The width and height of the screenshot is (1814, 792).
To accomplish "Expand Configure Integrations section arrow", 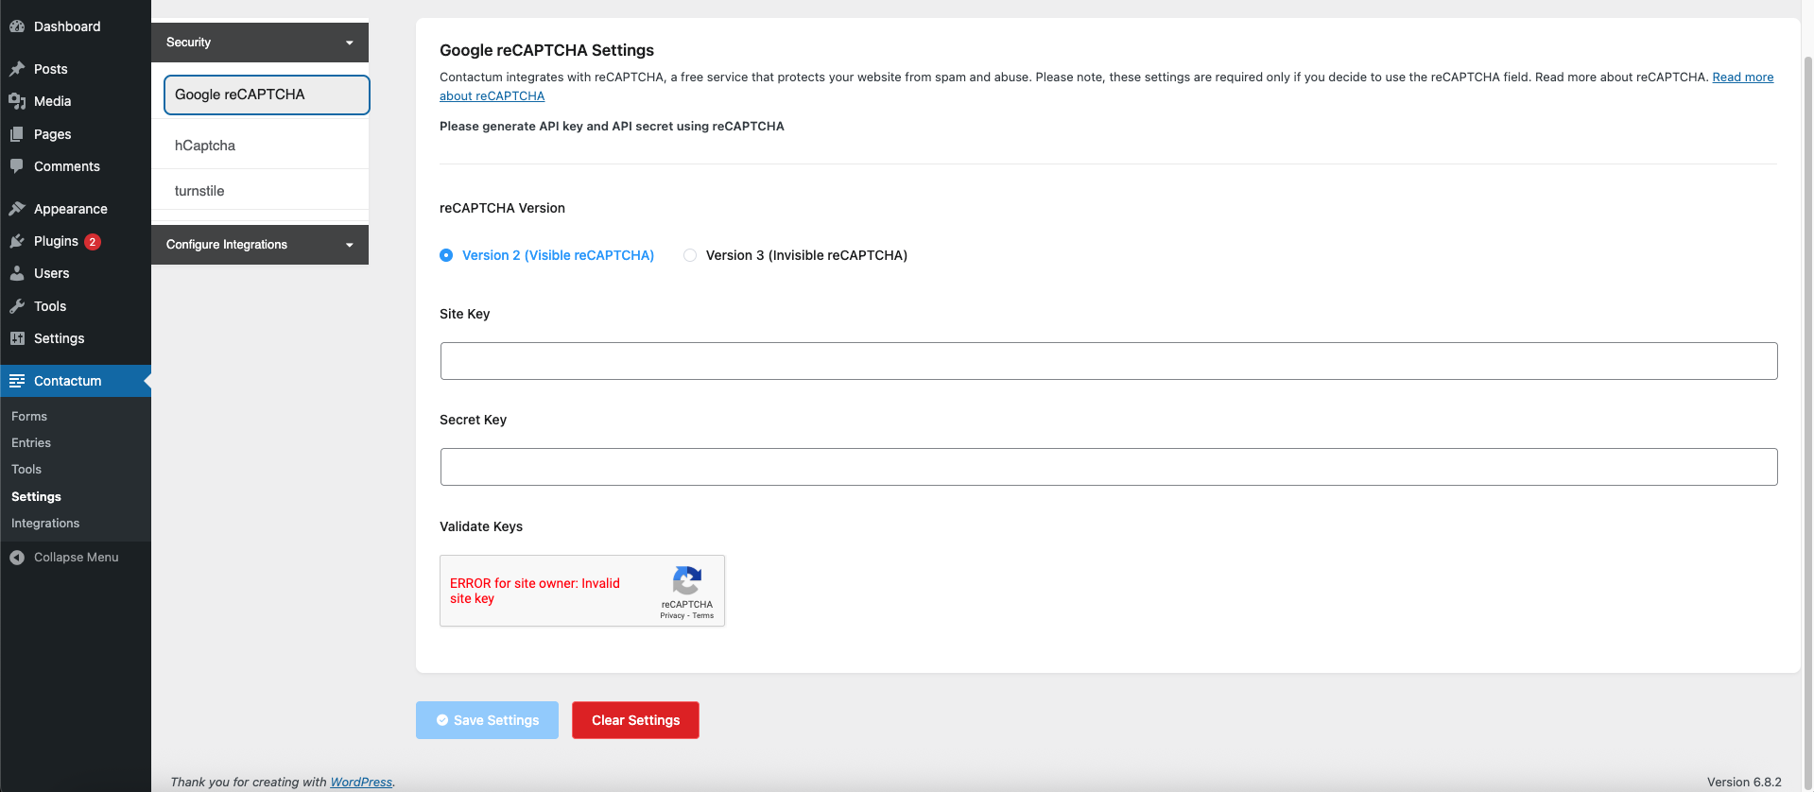I will point(349,245).
